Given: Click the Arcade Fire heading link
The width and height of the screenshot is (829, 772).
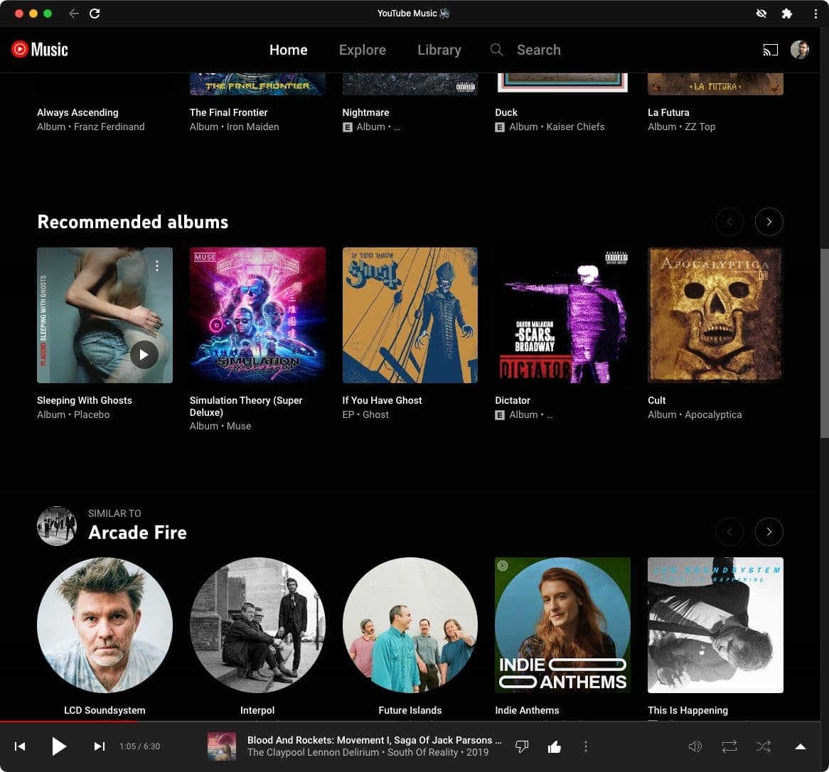Looking at the screenshot, I should pos(137,532).
